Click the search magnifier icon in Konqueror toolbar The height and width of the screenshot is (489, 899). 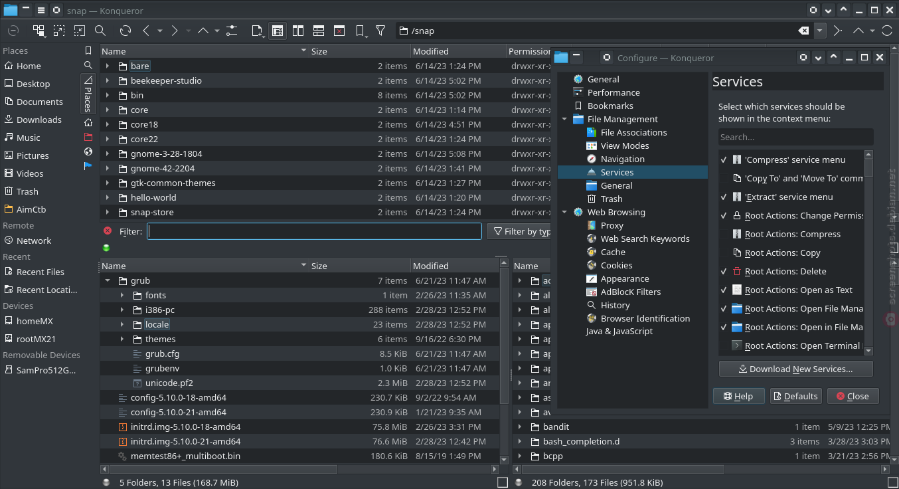(100, 31)
